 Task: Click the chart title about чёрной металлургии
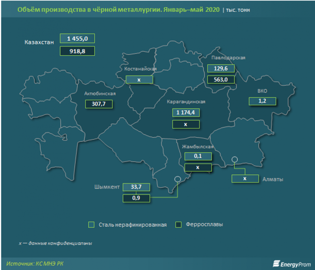click(x=118, y=9)
